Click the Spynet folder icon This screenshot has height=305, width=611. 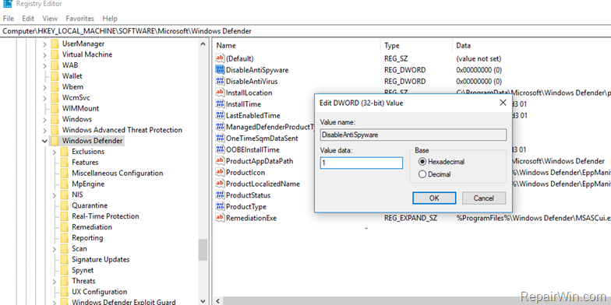(64, 270)
